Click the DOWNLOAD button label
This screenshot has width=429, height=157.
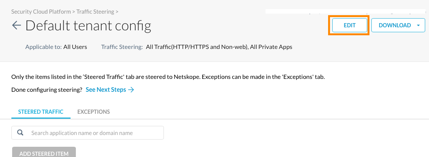[394, 25]
